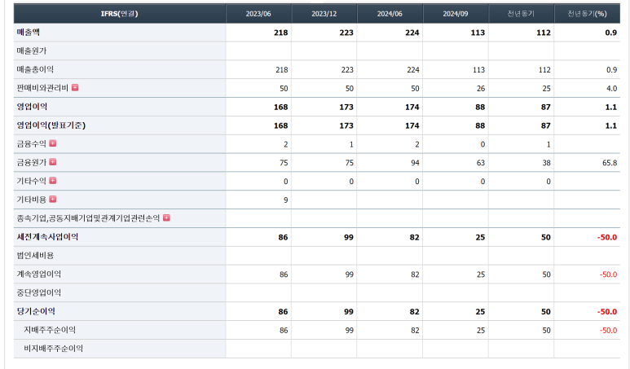This screenshot has height=369, width=630.
Task: Click 매출액 value 218 for 2023/06
Action: [x=281, y=33]
